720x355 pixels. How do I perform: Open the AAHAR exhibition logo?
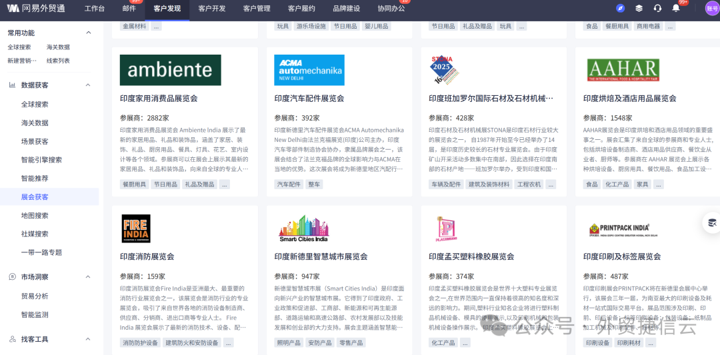[x=623, y=70]
